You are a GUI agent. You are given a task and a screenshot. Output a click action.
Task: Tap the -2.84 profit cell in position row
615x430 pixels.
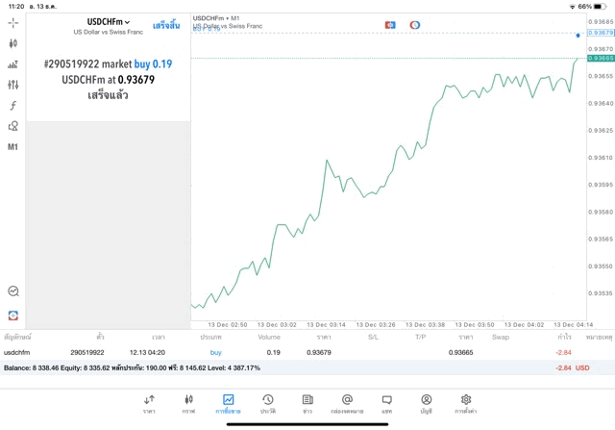[564, 353]
